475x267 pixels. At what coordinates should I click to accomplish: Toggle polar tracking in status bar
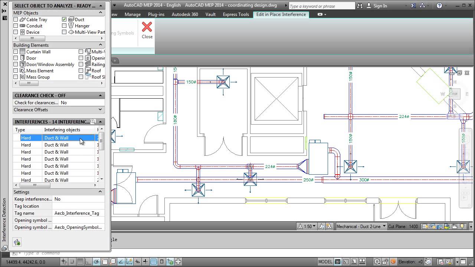pos(96,261)
